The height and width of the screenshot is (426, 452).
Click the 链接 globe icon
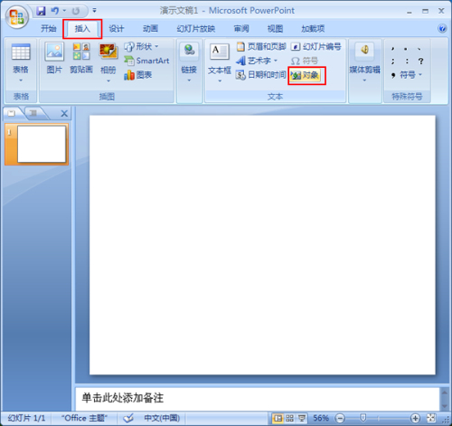(x=189, y=51)
